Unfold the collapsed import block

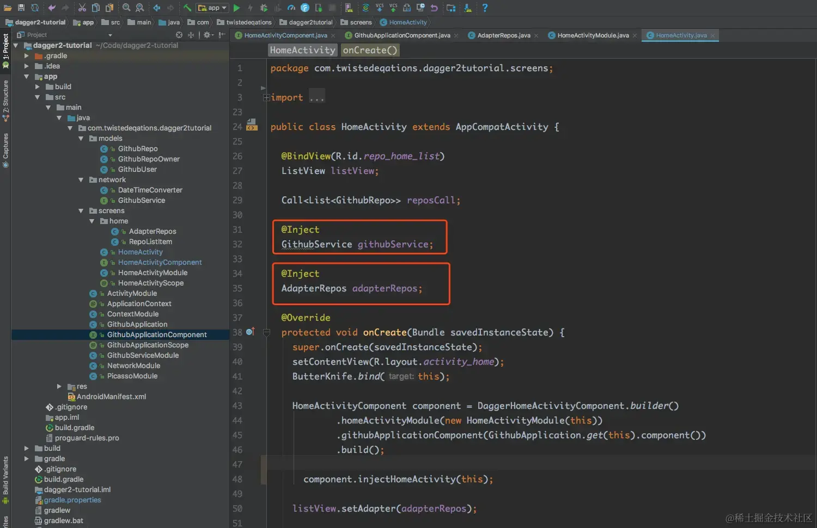click(x=266, y=98)
